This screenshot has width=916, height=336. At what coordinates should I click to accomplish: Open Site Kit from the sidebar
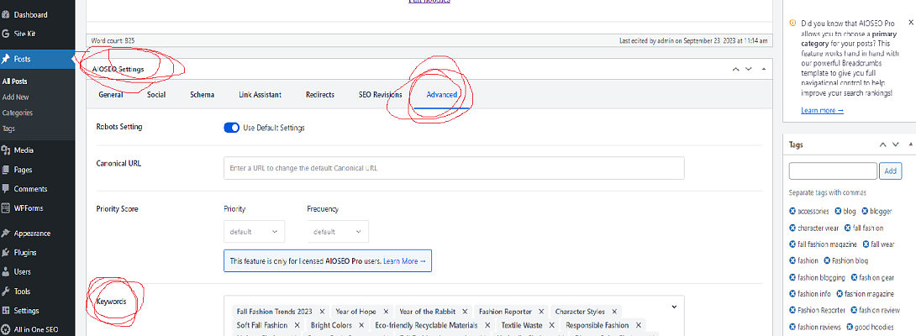point(24,34)
